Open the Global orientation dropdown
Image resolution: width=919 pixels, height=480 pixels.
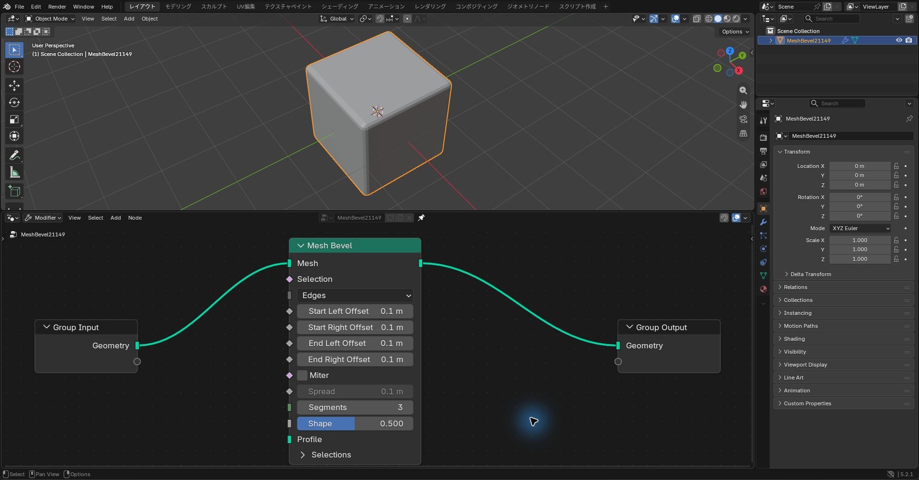(x=337, y=19)
